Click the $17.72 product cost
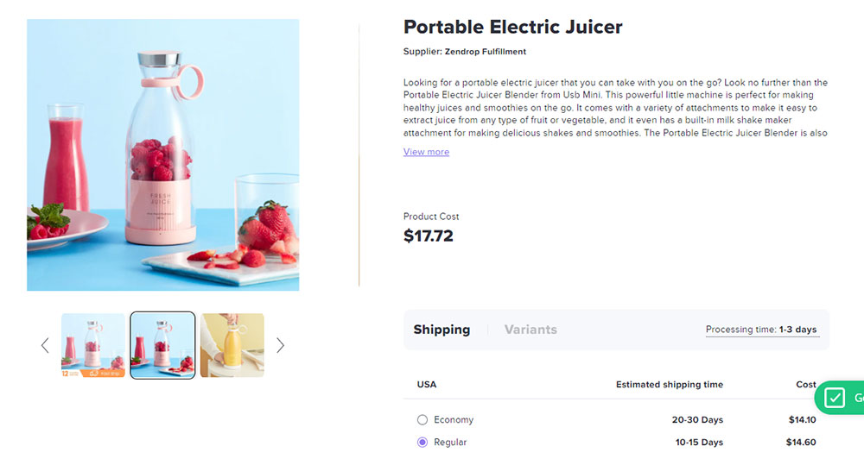Screen dimensions: 864x465 pyautogui.click(x=429, y=236)
